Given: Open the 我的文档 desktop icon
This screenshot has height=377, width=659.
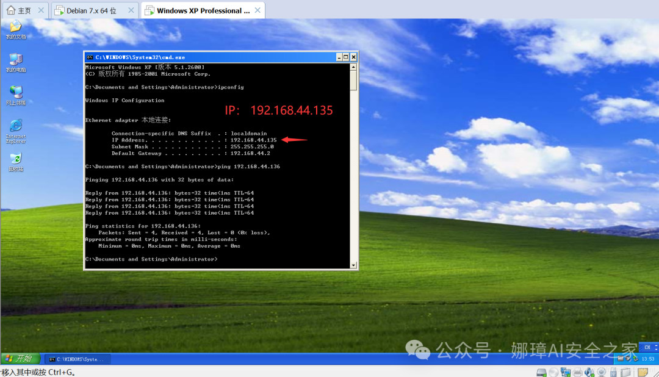Looking at the screenshot, I should pyautogui.click(x=16, y=29).
